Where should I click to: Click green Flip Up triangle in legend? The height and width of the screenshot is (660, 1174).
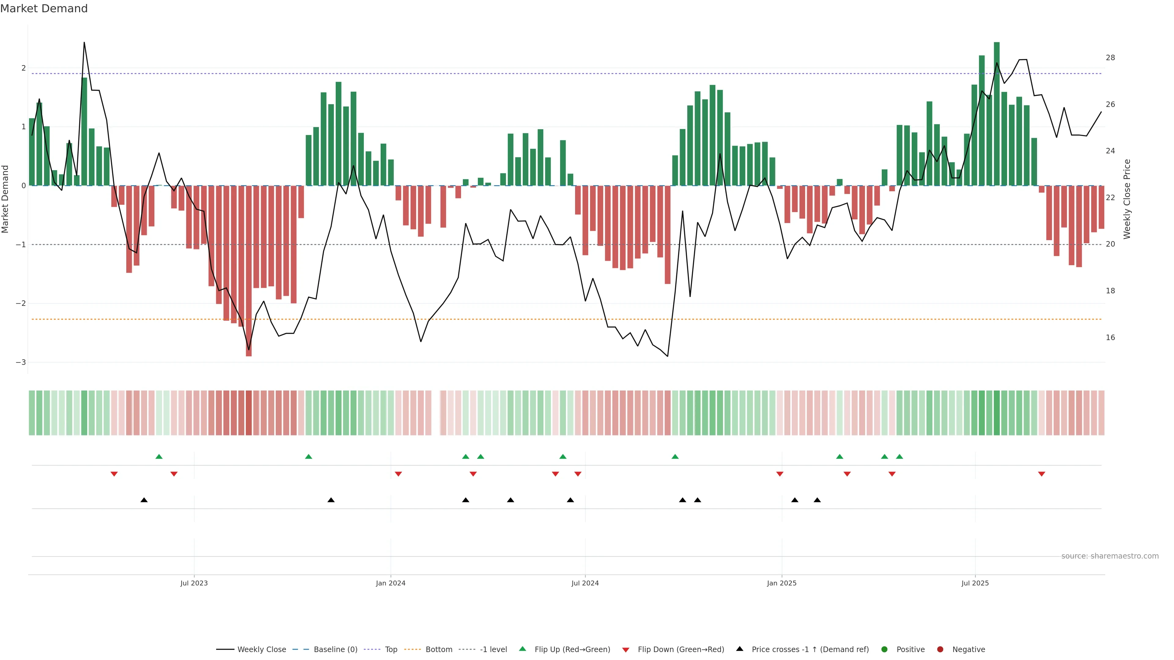click(523, 649)
